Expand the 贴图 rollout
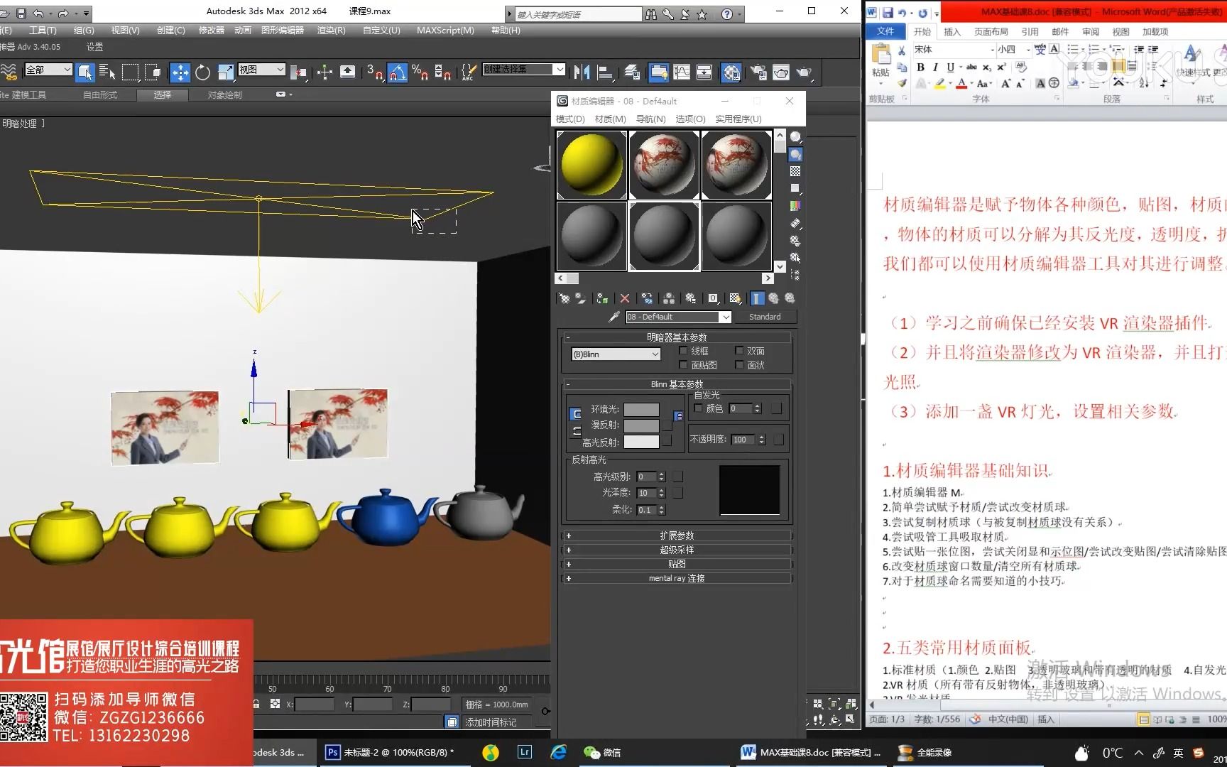Screen dimensions: 1227x767 click(x=677, y=564)
